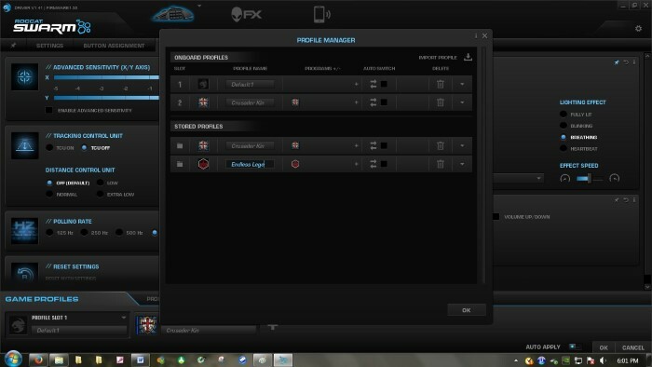Open the Alienware FX tab icon
This screenshot has width=652, height=367.
(246, 15)
